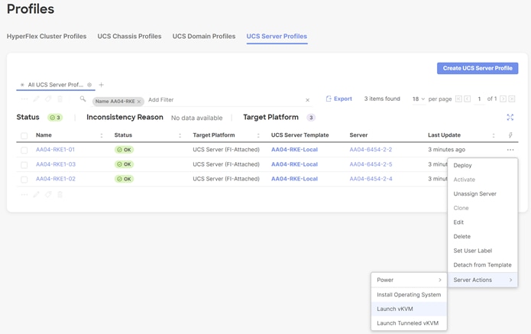Open server AA04-6454-2-4 link
This screenshot has height=334, width=531.
(x=371, y=179)
